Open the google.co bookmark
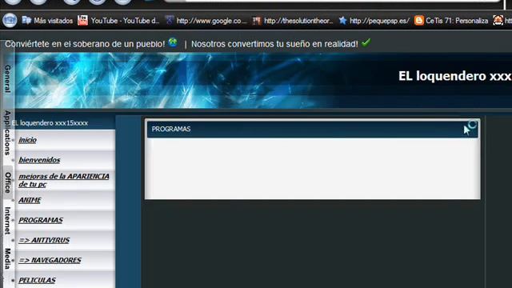 pos(206,21)
